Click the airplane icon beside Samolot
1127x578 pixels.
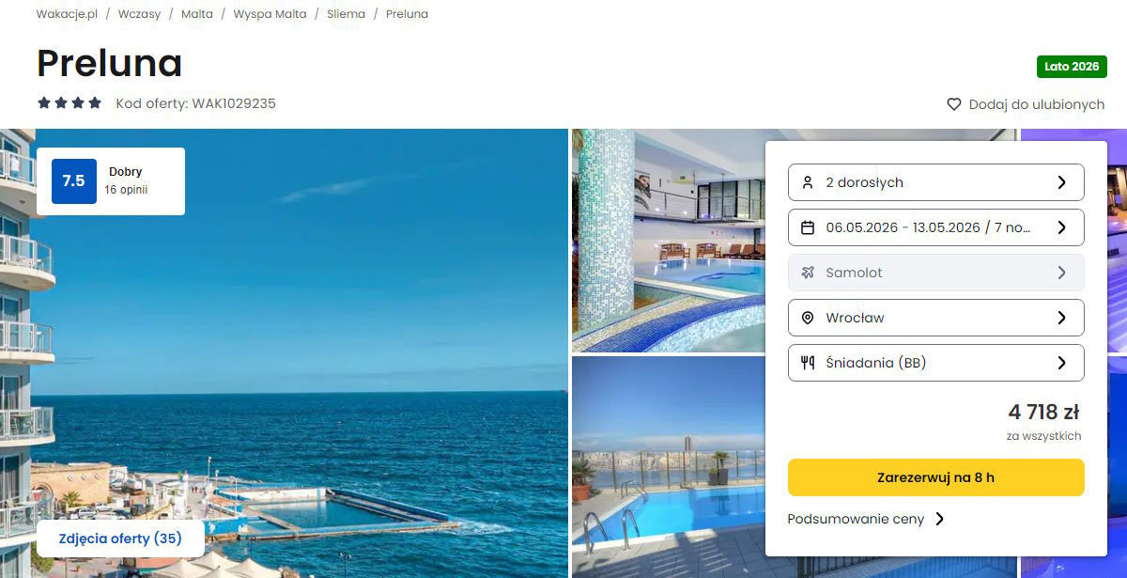click(x=808, y=273)
